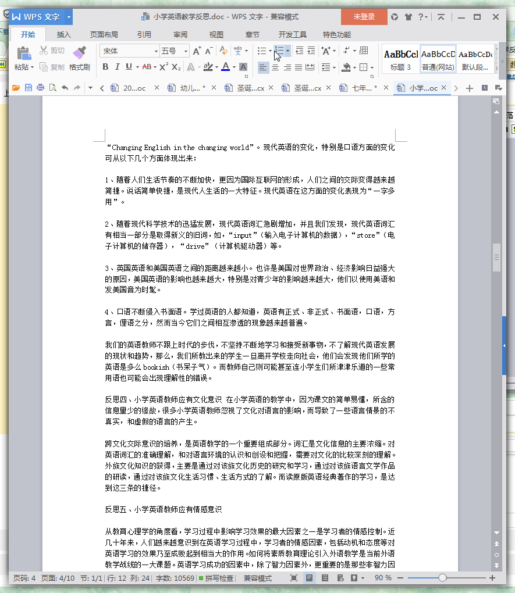Viewport: 515px width, 593px height.
Task: Select the 标题 3 style
Action: (x=400, y=60)
